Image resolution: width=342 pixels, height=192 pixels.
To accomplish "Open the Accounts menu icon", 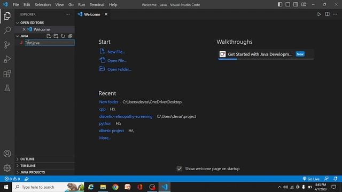I will pos(7,154).
